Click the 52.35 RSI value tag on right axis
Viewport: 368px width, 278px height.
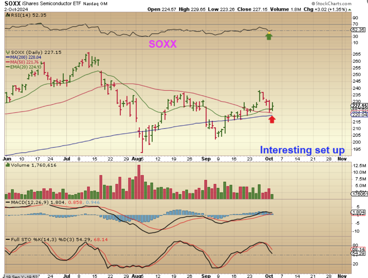pos(358,30)
